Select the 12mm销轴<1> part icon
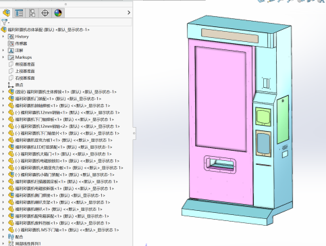 pyautogui.click(x=11, y=112)
